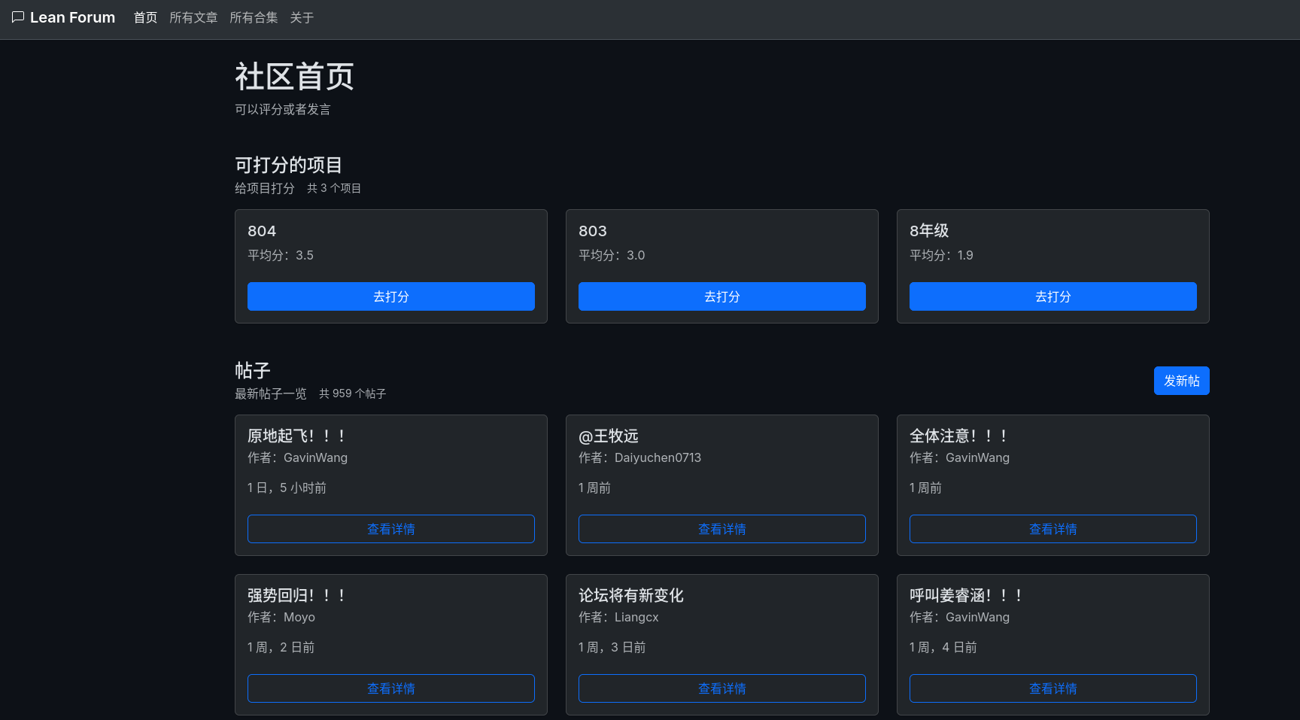
Task: Click the 共 3 个项目 count
Action: (334, 188)
